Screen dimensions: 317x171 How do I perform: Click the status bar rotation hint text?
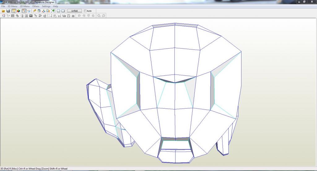[34, 169]
